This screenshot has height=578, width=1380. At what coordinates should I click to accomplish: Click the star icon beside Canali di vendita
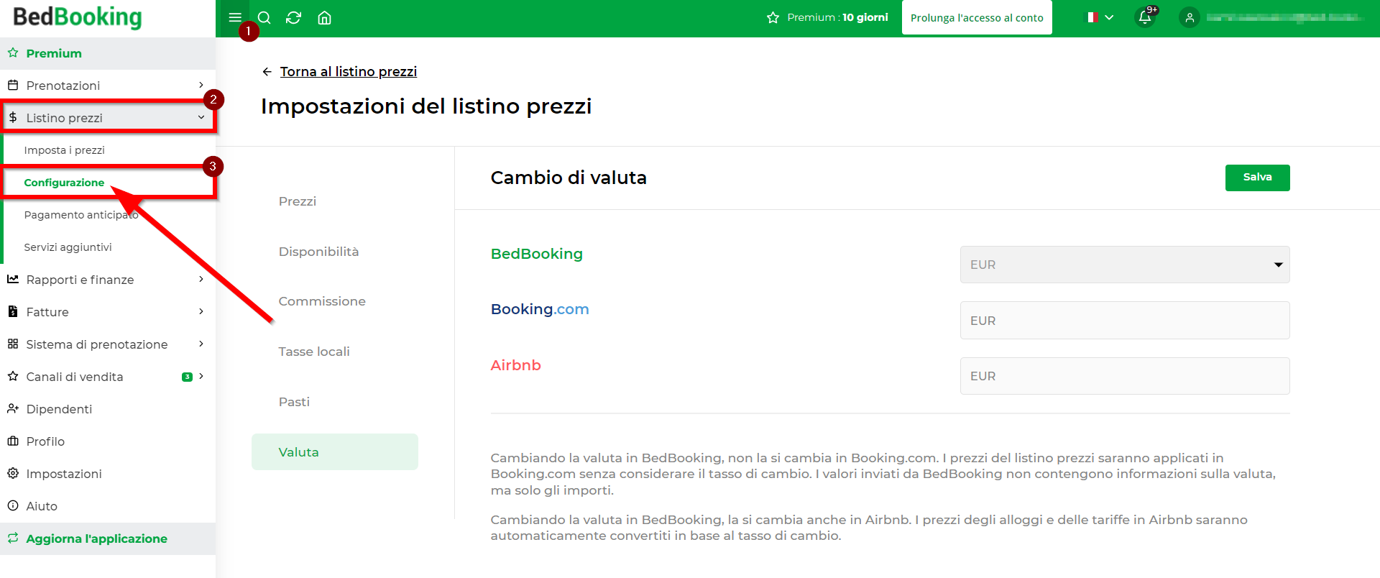(13, 376)
